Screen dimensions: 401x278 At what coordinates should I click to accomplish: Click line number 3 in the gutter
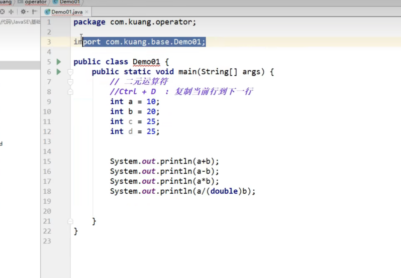(x=49, y=42)
